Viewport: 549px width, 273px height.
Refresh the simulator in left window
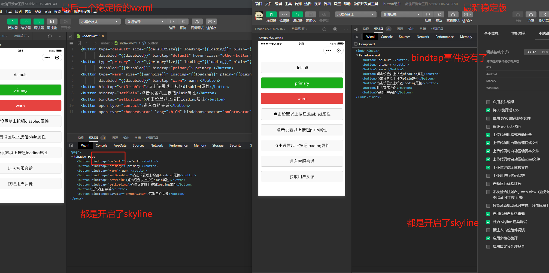point(50,36)
